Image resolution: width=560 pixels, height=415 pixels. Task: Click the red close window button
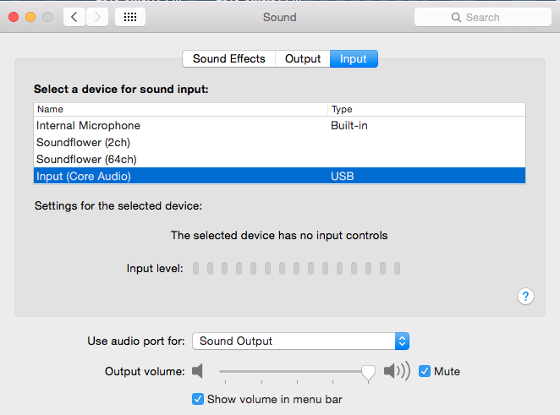[14, 17]
